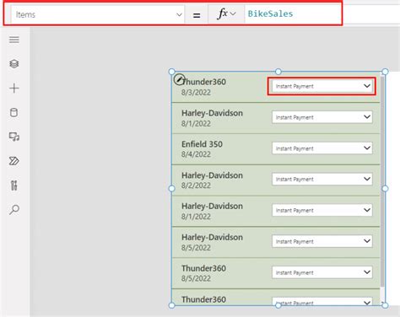Click the BikeSales formula in the formula bar

[270, 13]
